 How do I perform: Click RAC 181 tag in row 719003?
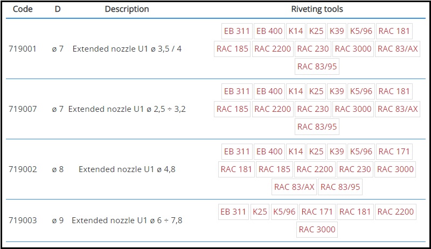[355, 212]
